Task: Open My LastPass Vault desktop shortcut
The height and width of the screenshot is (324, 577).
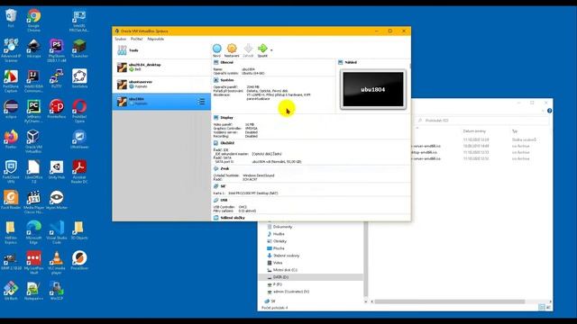Action: 33,262
